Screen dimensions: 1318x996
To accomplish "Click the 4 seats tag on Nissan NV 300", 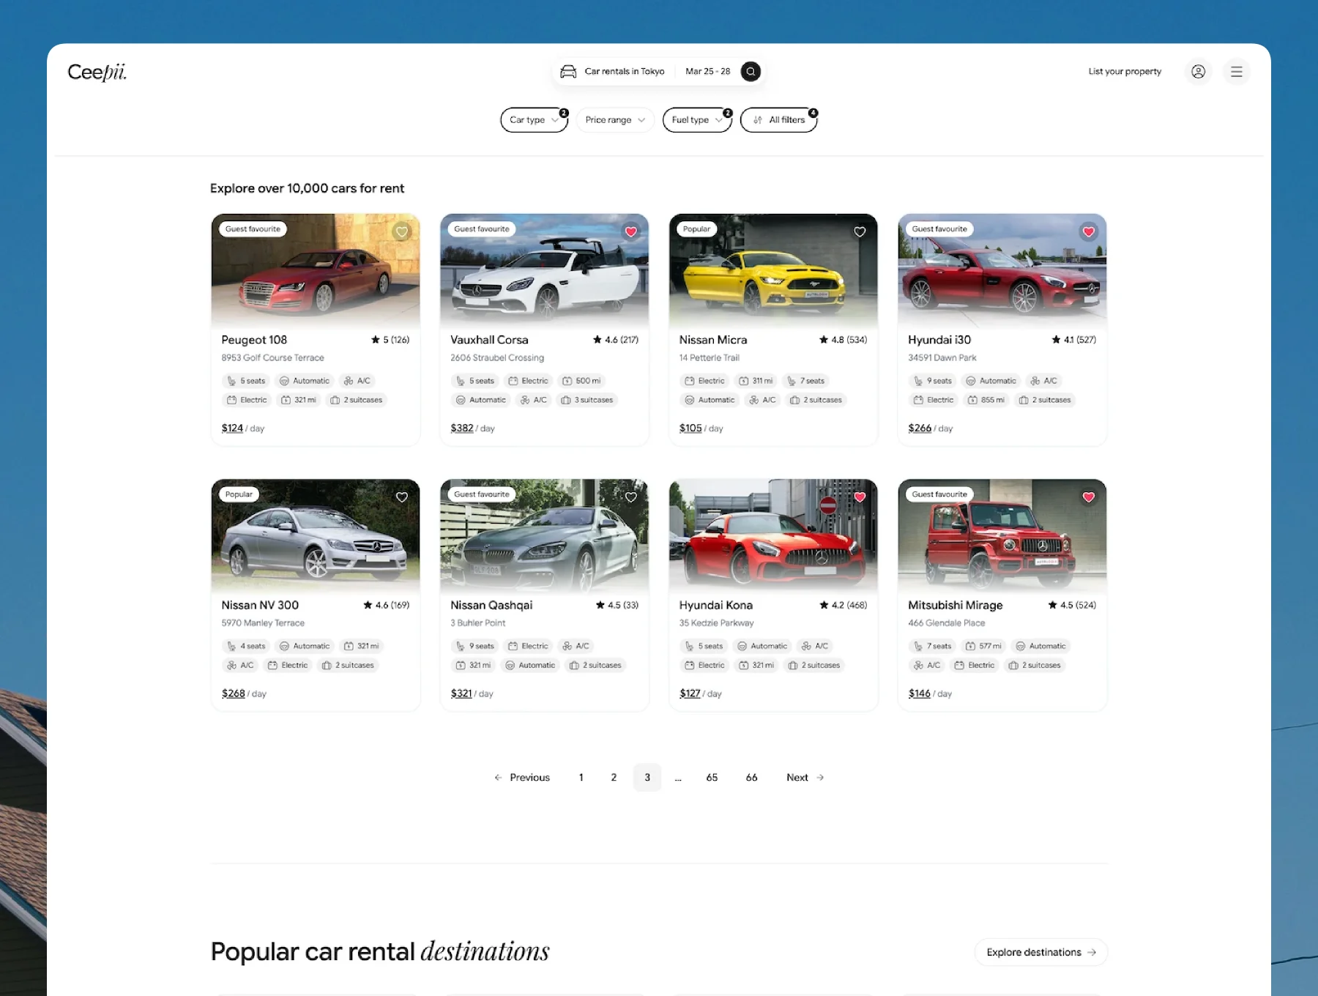I will pos(246,646).
